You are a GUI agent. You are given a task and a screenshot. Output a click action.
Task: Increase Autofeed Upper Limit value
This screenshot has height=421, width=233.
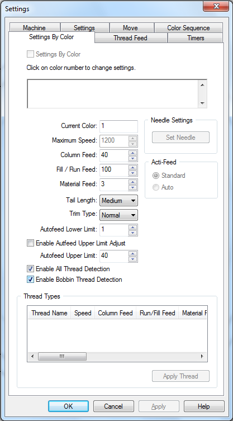click(132, 253)
